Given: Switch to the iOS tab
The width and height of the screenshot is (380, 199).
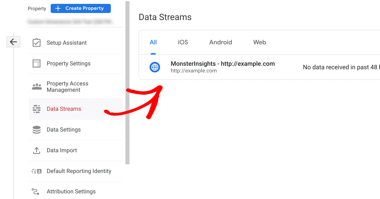Looking at the screenshot, I should click(x=183, y=42).
